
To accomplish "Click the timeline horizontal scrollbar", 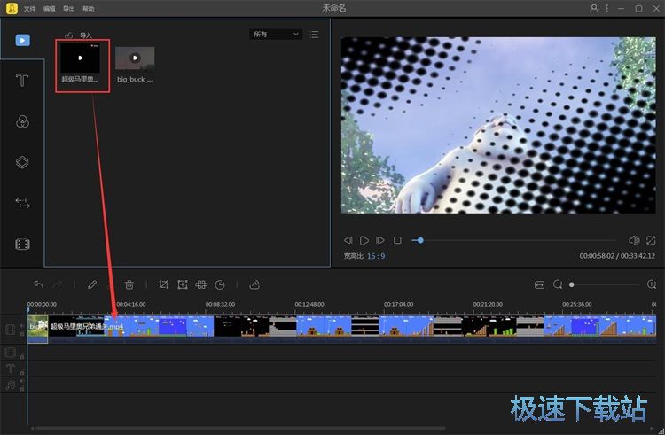I will (x=240, y=428).
